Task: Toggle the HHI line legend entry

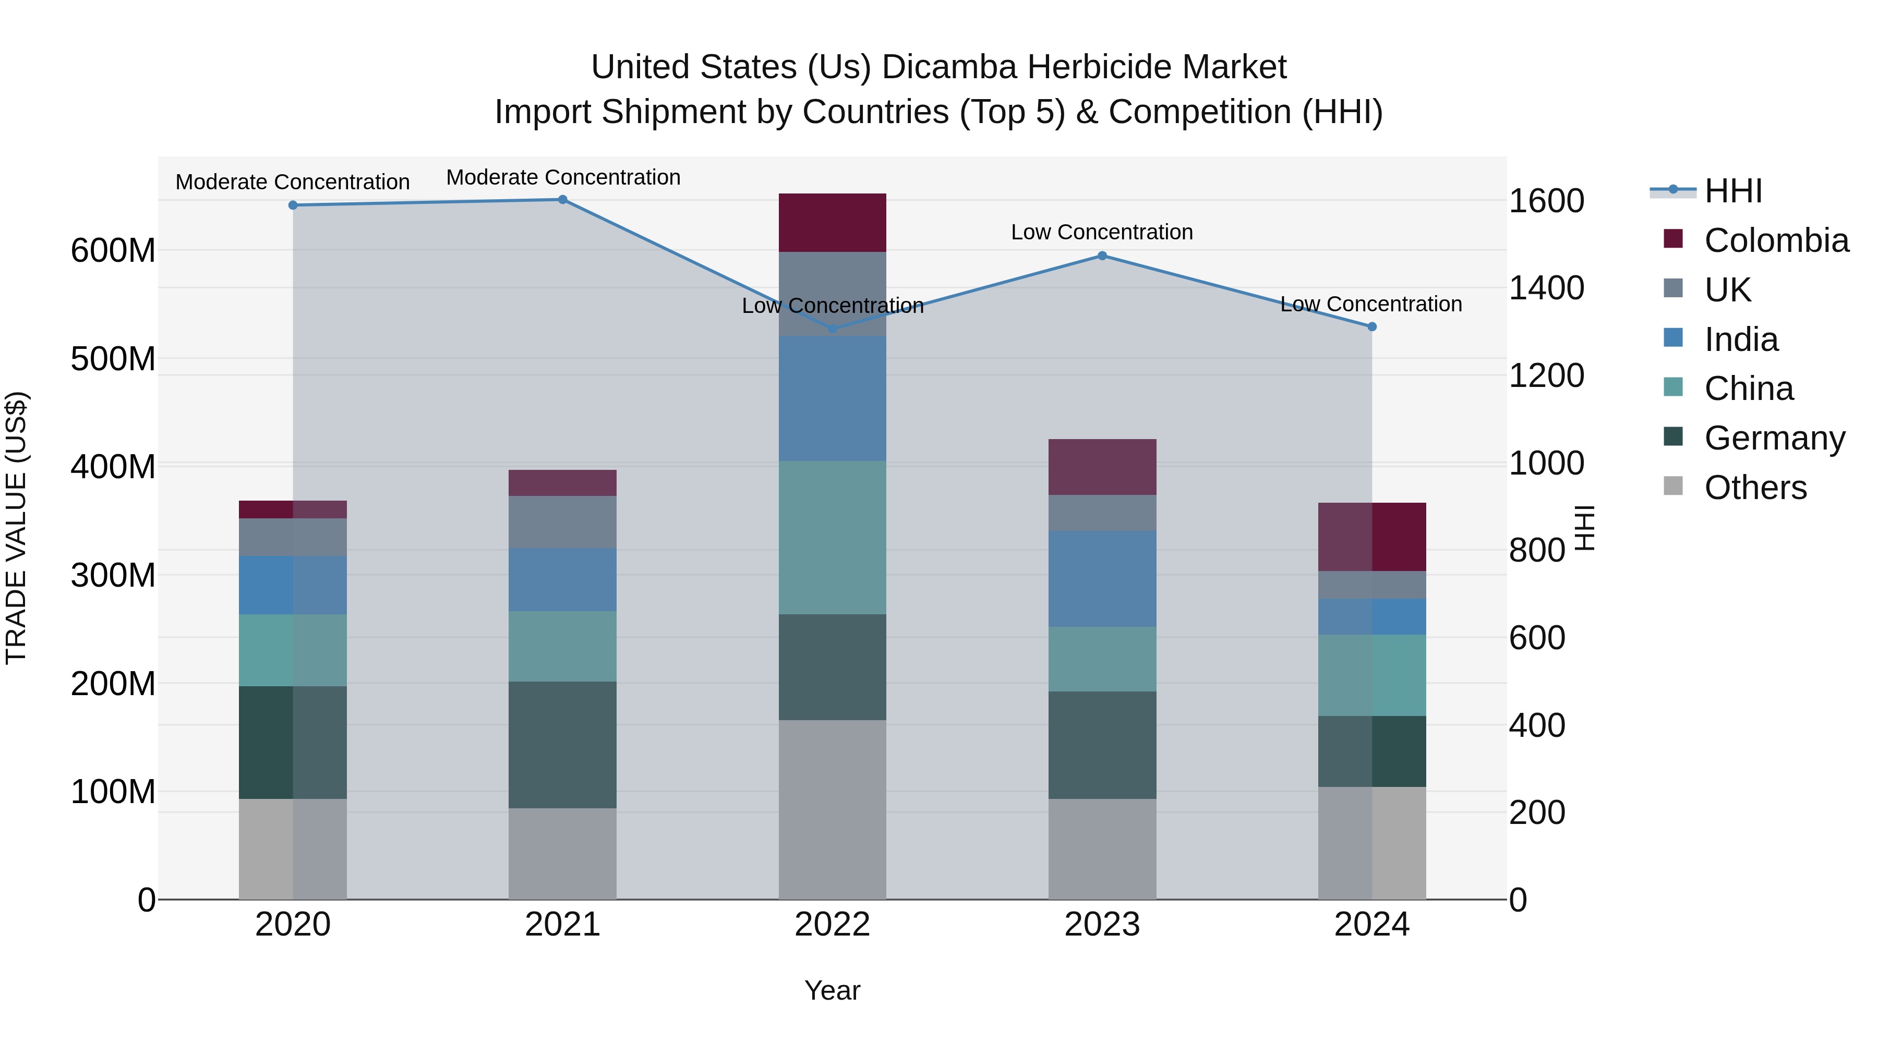Action: (1706, 191)
